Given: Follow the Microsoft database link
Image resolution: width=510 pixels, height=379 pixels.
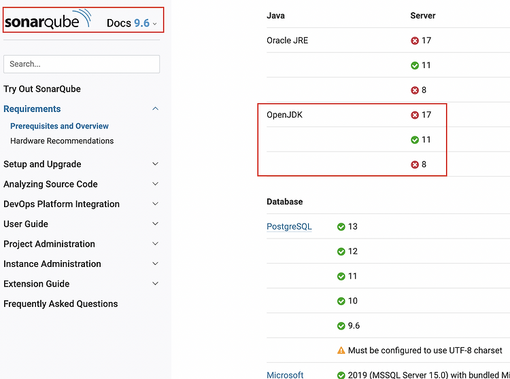Looking at the screenshot, I should click(x=285, y=375).
